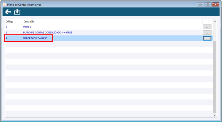
Task: Click ellipsis button on IMPORTADO DA BASE row
Action: [x=207, y=38]
